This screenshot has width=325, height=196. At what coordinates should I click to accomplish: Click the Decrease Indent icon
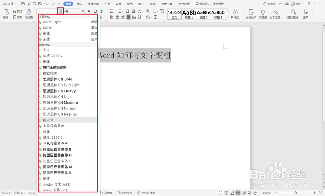coord(127,11)
